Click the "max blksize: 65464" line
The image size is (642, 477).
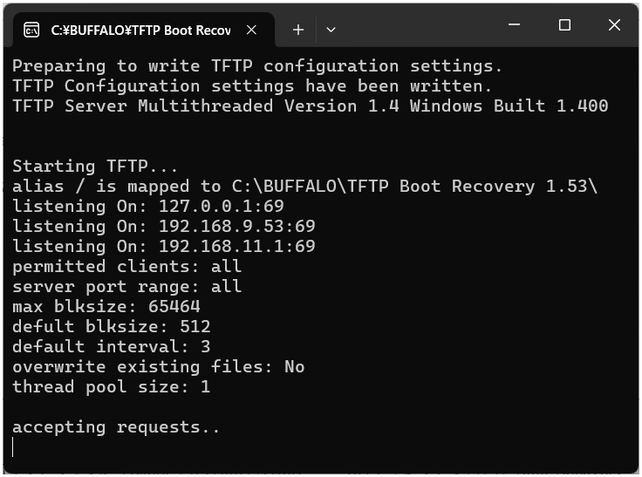pyautogui.click(x=106, y=307)
